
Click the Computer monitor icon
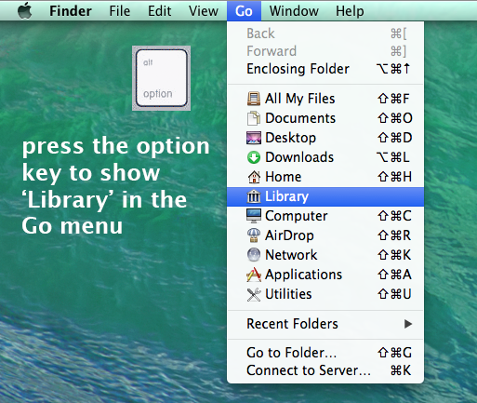click(x=254, y=216)
